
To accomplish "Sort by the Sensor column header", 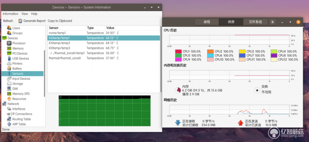I will (x=66, y=28).
